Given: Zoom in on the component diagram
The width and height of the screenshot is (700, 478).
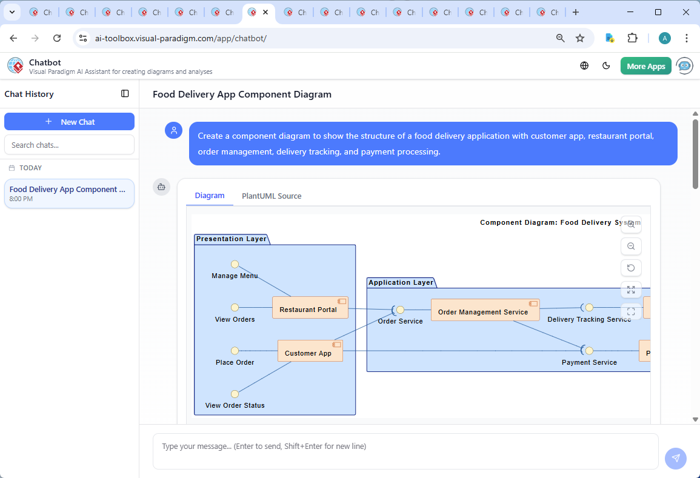Looking at the screenshot, I should (x=631, y=224).
